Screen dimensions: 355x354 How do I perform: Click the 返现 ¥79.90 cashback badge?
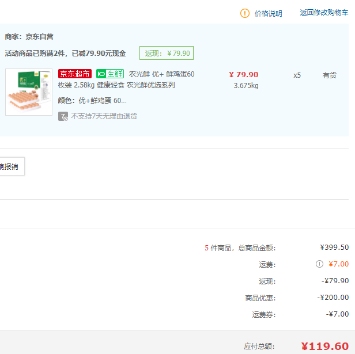click(167, 53)
